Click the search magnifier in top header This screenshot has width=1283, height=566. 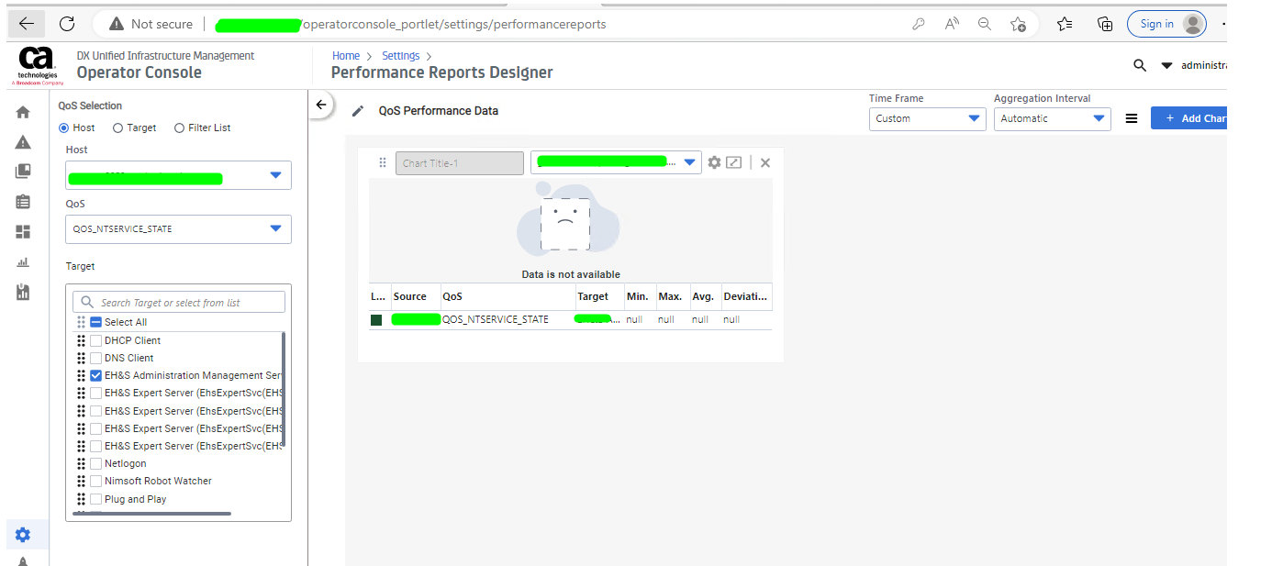click(1140, 65)
